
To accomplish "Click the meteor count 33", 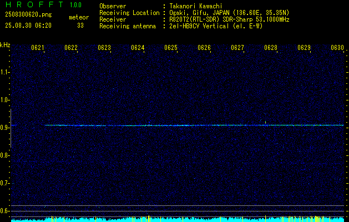I will (80, 26).
